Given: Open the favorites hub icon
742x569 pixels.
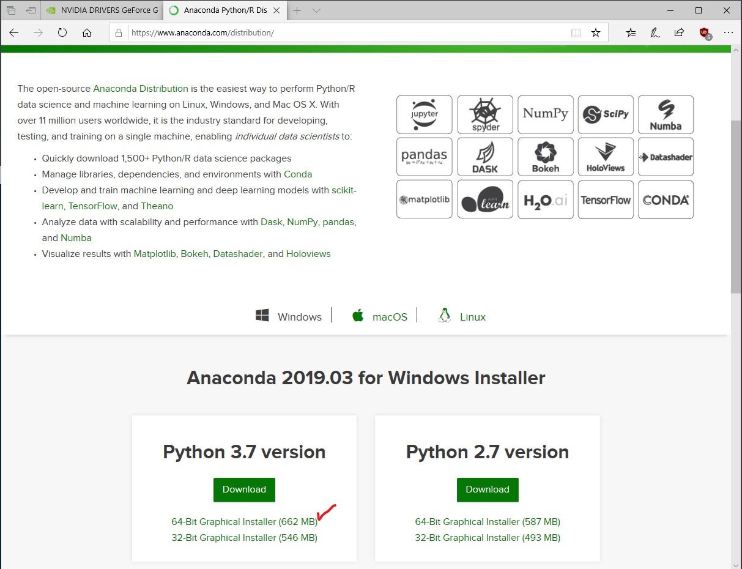Looking at the screenshot, I should pos(631,33).
